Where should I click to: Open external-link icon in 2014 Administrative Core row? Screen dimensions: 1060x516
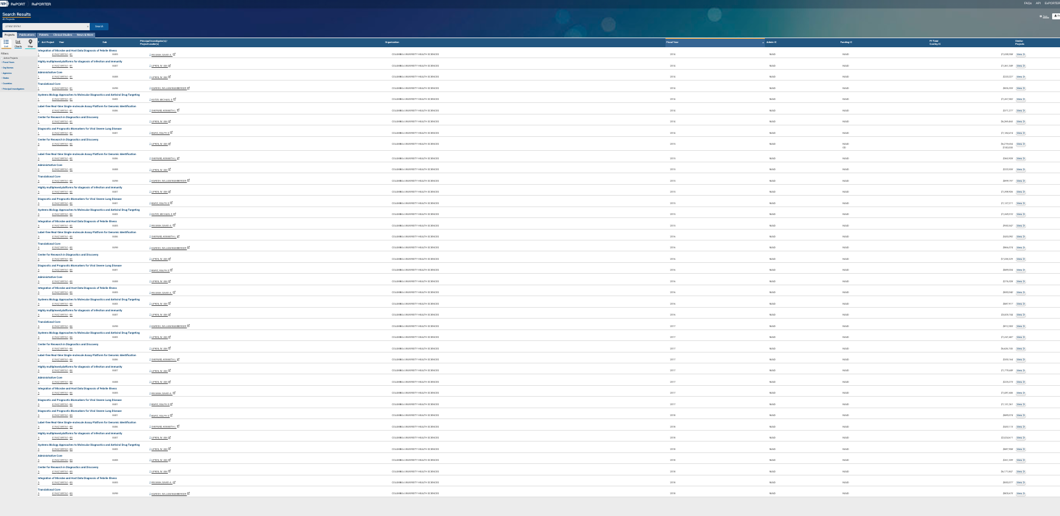click(x=169, y=77)
